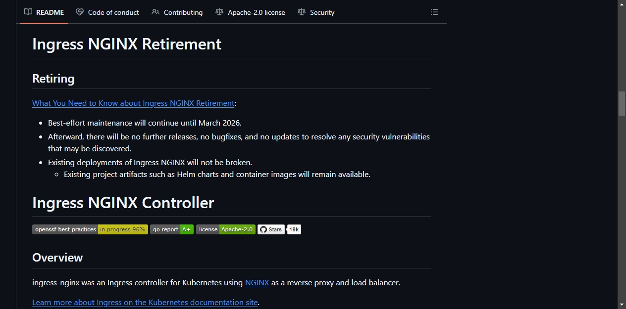626x309 pixels.
Task: Open the README tab
Action: [44, 12]
